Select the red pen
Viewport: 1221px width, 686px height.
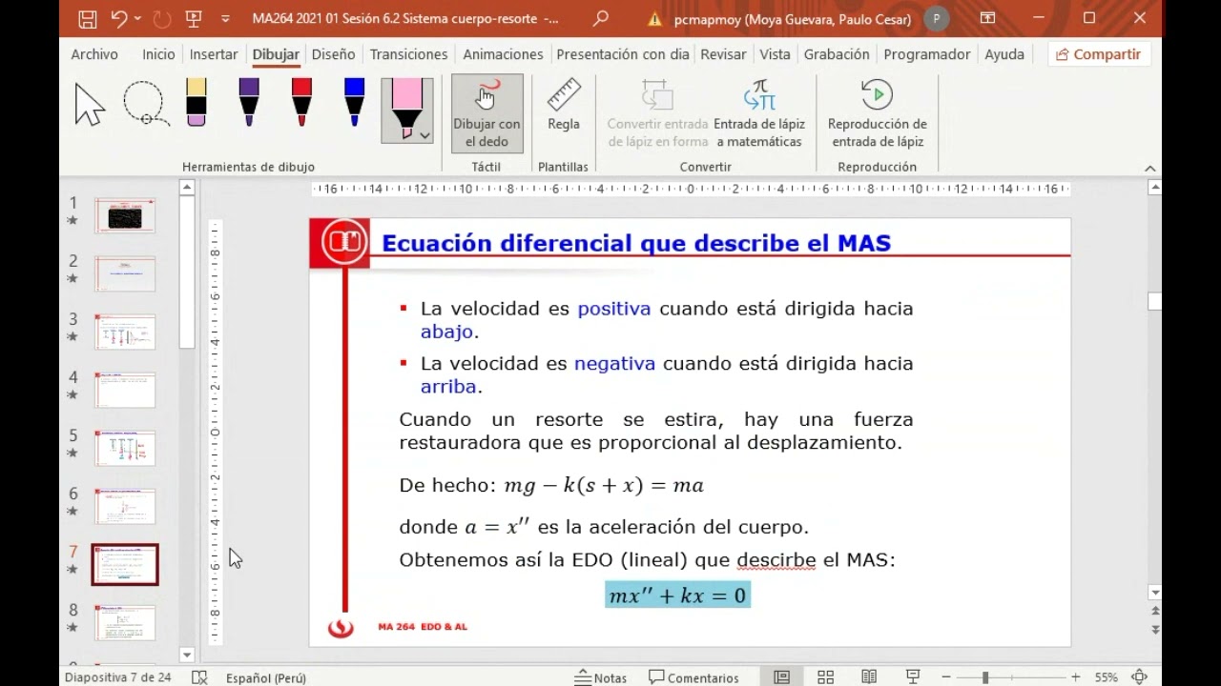tap(301, 103)
